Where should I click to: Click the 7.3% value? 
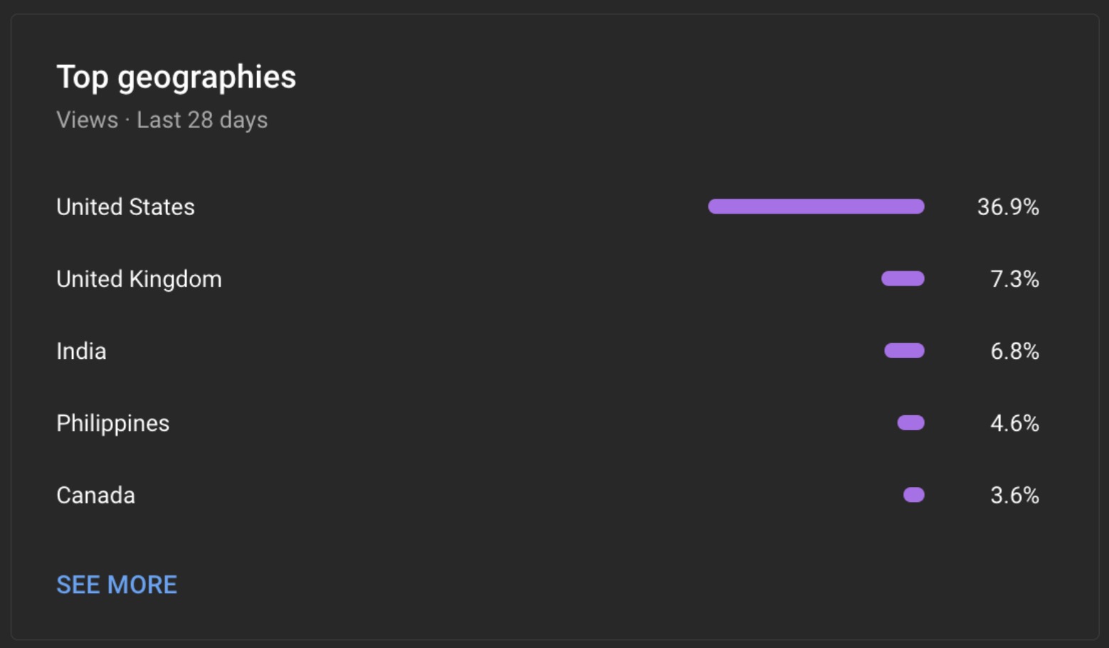1014,278
